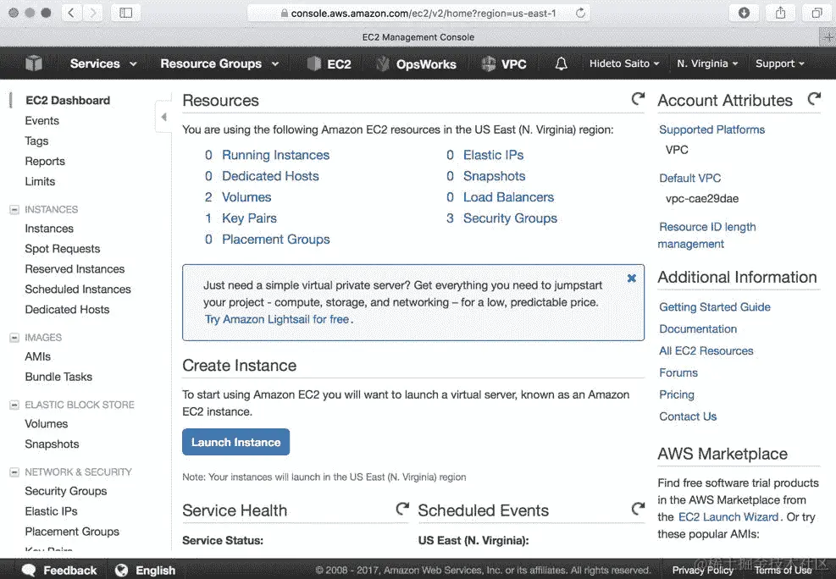This screenshot has height=579, width=836.
Task: Open the Supported Platforms link
Action: [711, 130]
